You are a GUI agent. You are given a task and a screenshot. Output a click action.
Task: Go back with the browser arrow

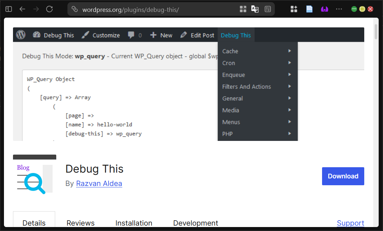pyautogui.click(x=22, y=9)
